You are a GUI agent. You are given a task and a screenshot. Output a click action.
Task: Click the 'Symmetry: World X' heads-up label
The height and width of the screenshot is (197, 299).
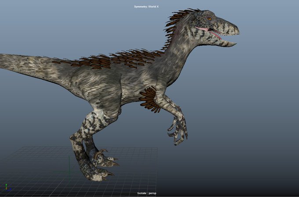point(146,7)
